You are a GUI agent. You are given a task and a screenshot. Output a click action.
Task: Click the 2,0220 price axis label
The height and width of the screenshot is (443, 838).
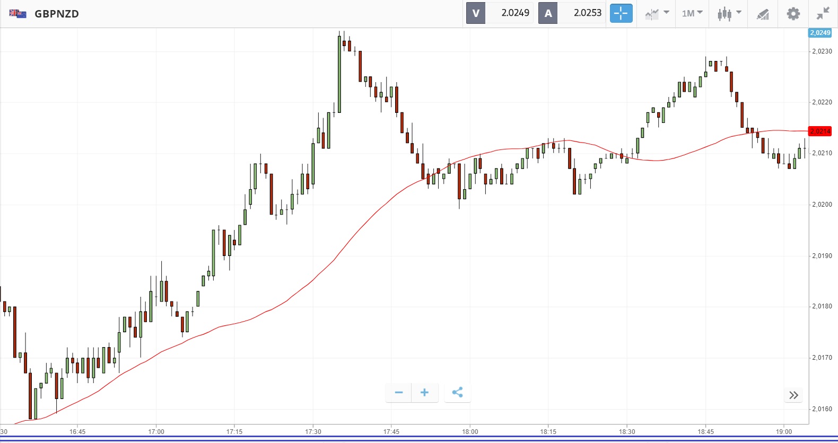(x=822, y=102)
